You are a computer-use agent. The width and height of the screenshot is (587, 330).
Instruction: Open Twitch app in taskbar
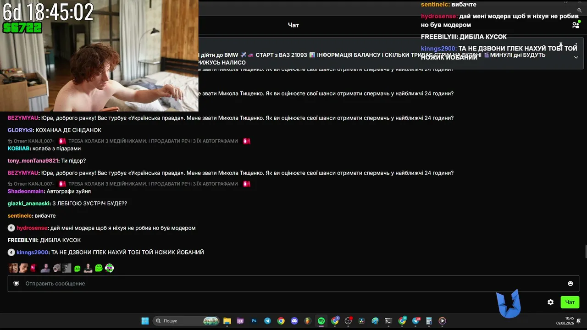point(240,321)
